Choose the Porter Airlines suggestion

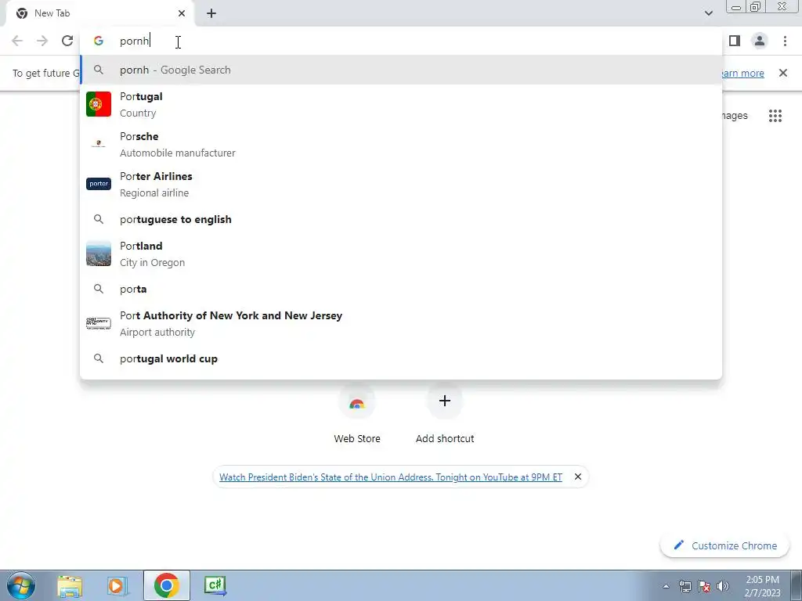[401, 184]
